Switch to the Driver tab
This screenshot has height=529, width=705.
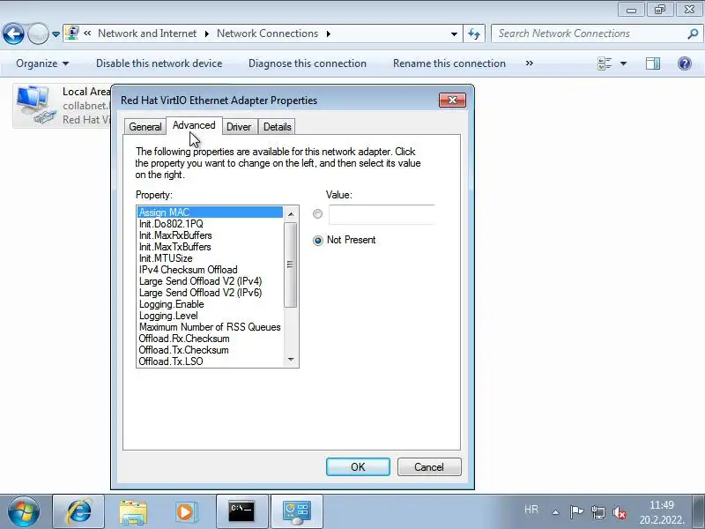pos(239,127)
